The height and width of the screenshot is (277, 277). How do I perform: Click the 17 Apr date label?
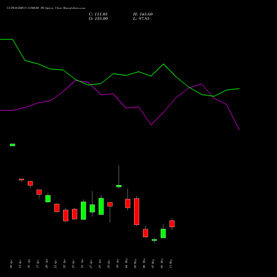(38, 264)
